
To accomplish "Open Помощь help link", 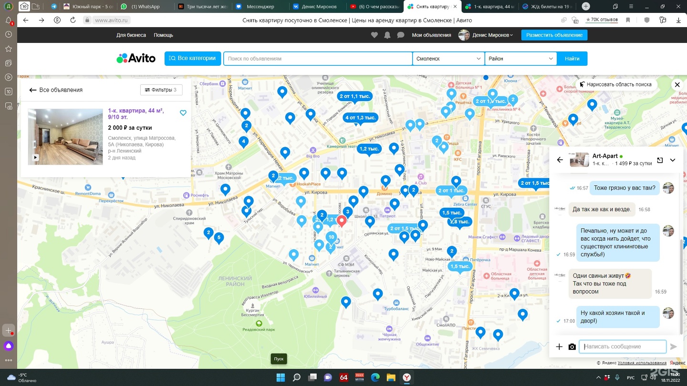I will [163, 35].
